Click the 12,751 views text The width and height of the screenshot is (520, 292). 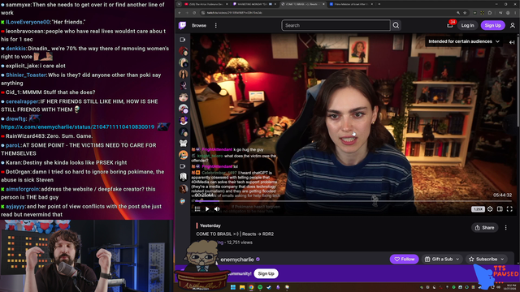[x=240, y=243]
